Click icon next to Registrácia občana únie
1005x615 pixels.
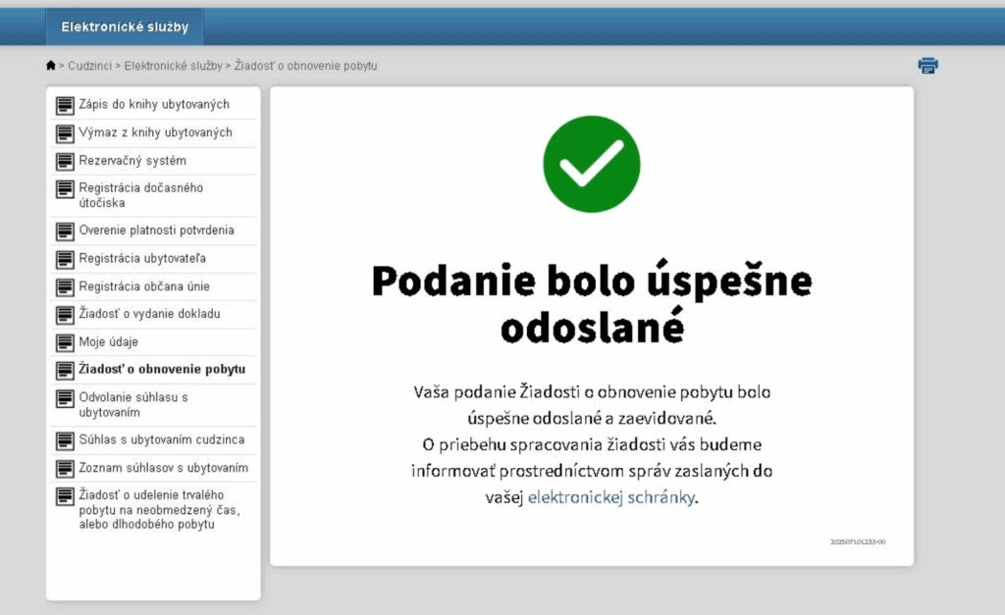point(65,286)
